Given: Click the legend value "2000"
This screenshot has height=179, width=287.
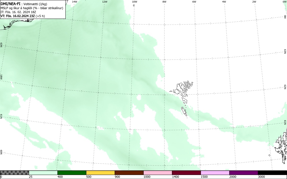Looking at the screenshot, I should 233,177.
